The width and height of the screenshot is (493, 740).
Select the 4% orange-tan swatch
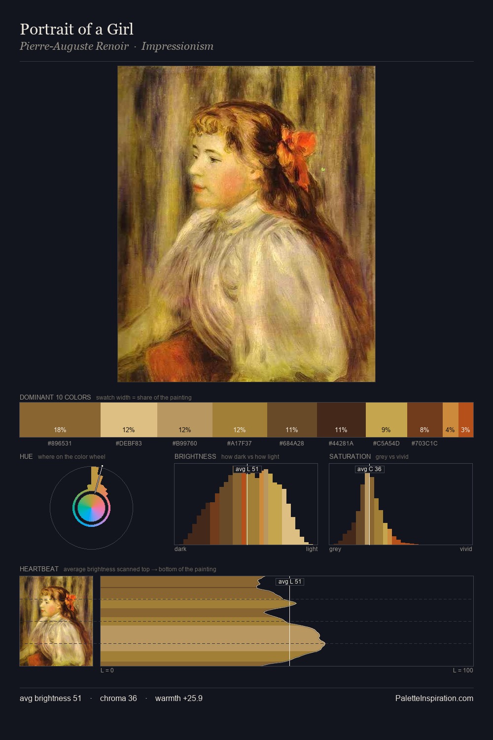pos(451,420)
